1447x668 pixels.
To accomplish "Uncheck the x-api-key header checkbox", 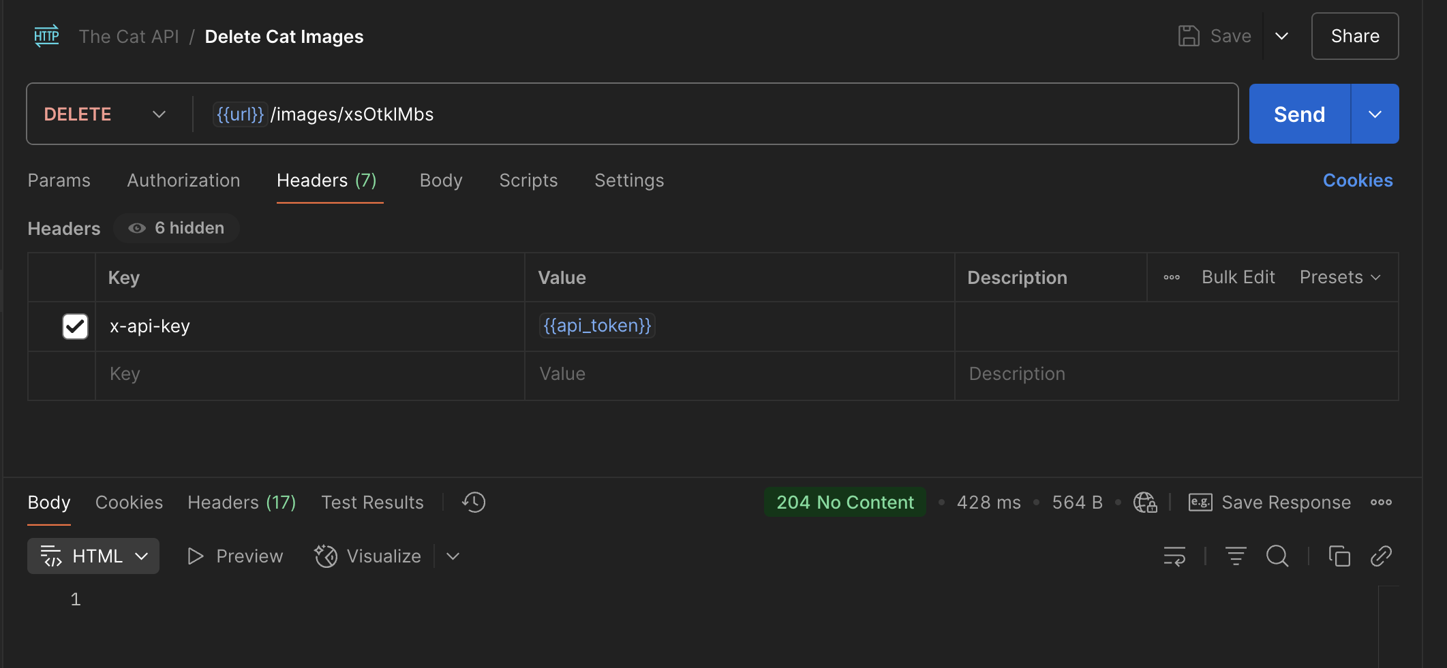I will coord(75,326).
